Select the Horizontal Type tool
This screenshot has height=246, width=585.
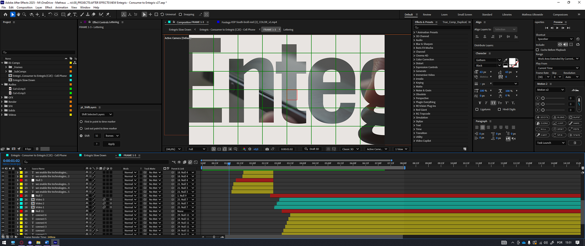coord(75,14)
